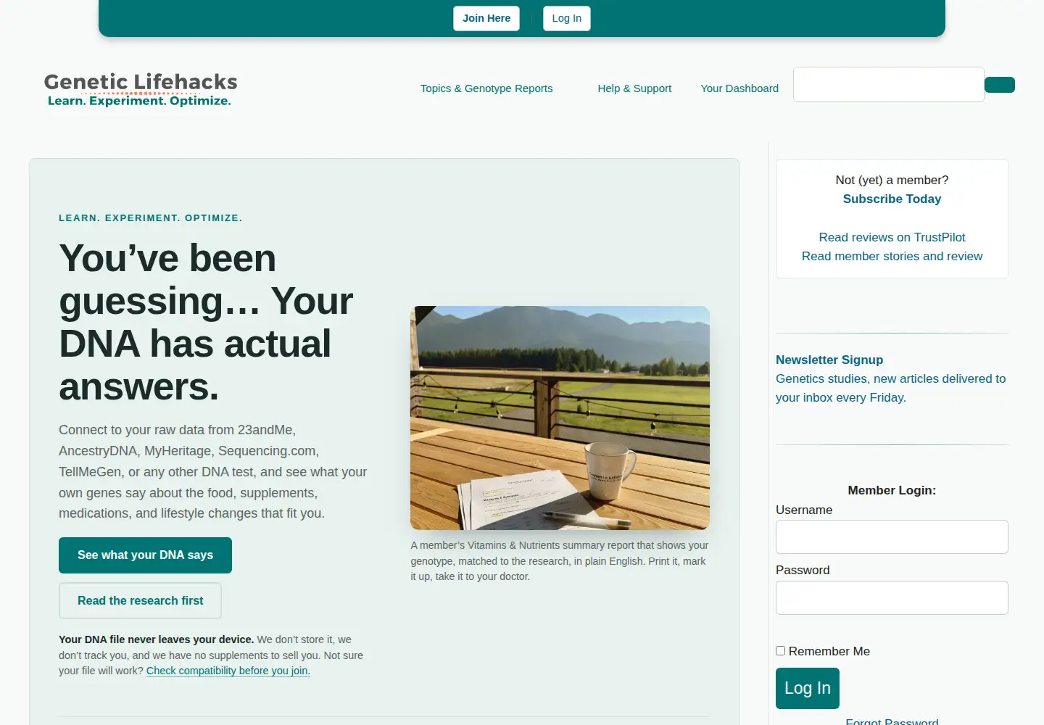The width and height of the screenshot is (1044, 725).
Task: Click the "Connect to your raw data" paragraph
Action: 213,472
